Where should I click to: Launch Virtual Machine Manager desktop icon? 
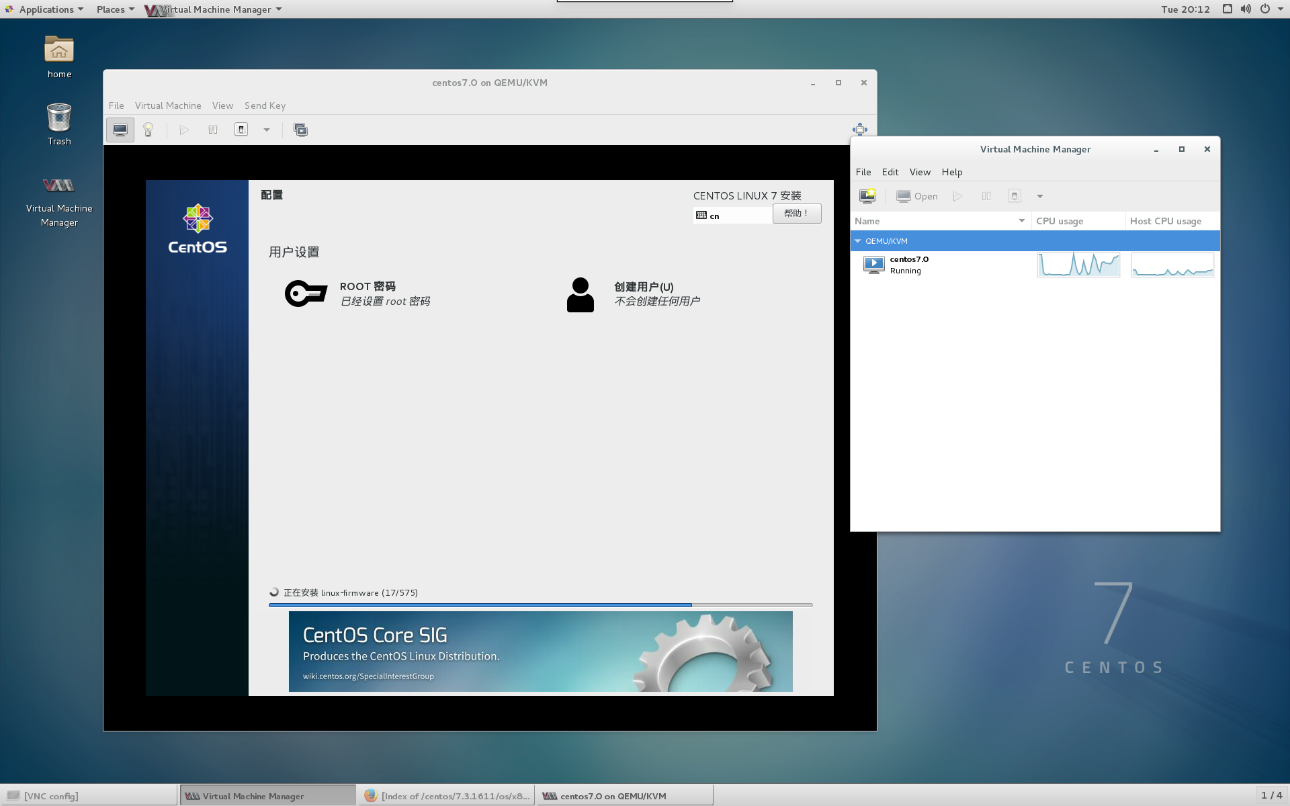(59, 201)
